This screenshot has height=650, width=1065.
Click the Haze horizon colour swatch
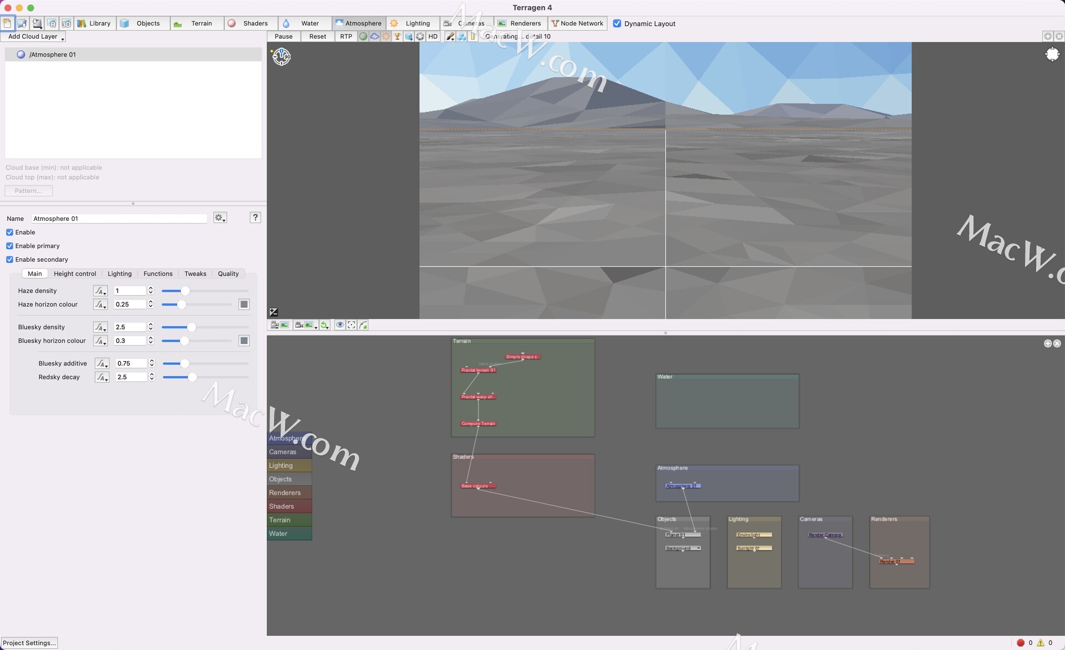(x=244, y=304)
